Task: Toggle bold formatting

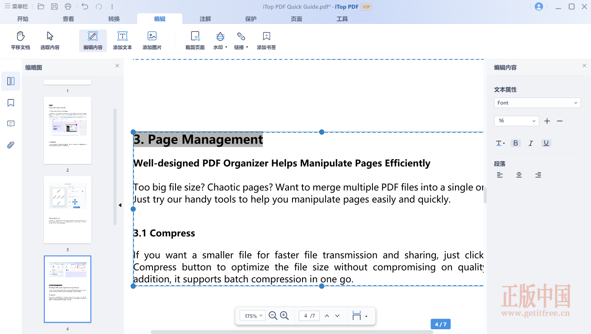Action: click(x=516, y=143)
